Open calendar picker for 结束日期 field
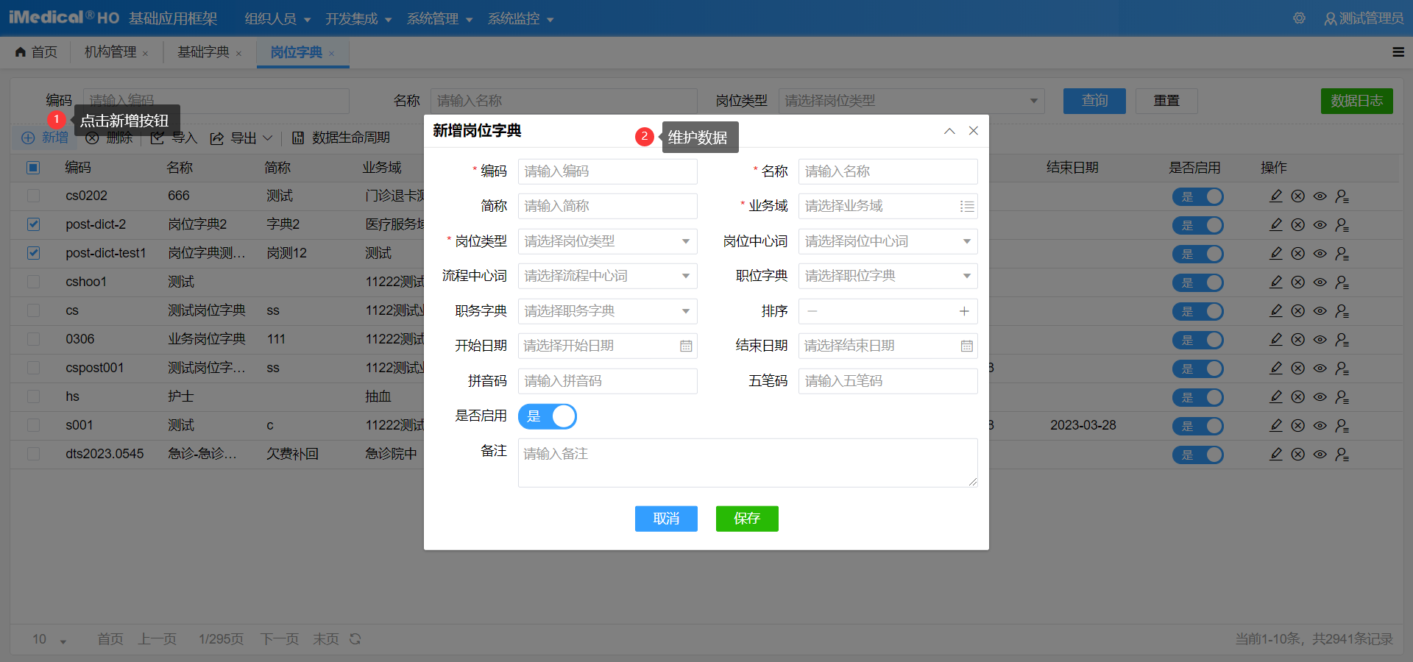Image resolution: width=1413 pixels, height=662 pixels. point(967,346)
